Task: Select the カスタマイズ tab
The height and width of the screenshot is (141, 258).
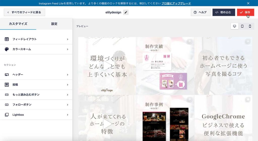Action: click(x=18, y=24)
